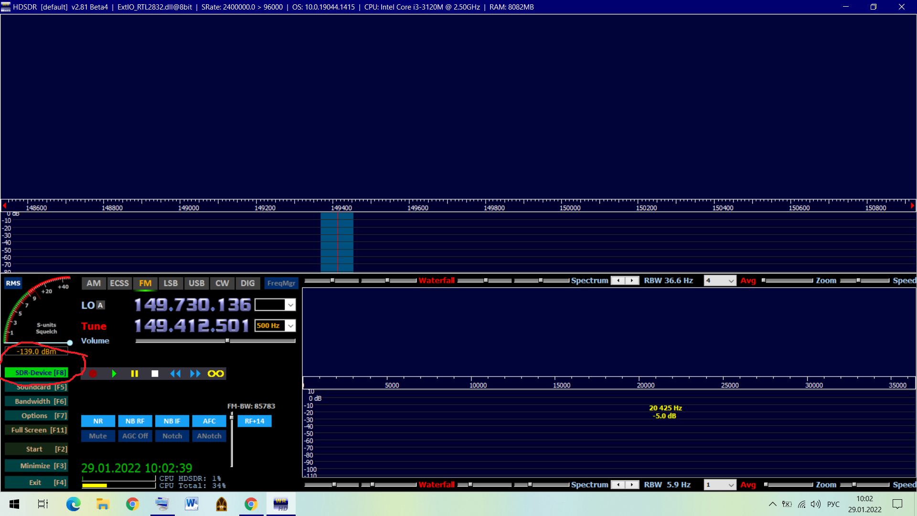Open the dropdown next to LO frequency
Screen dimensions: 917x516
[x=290, y=305]
